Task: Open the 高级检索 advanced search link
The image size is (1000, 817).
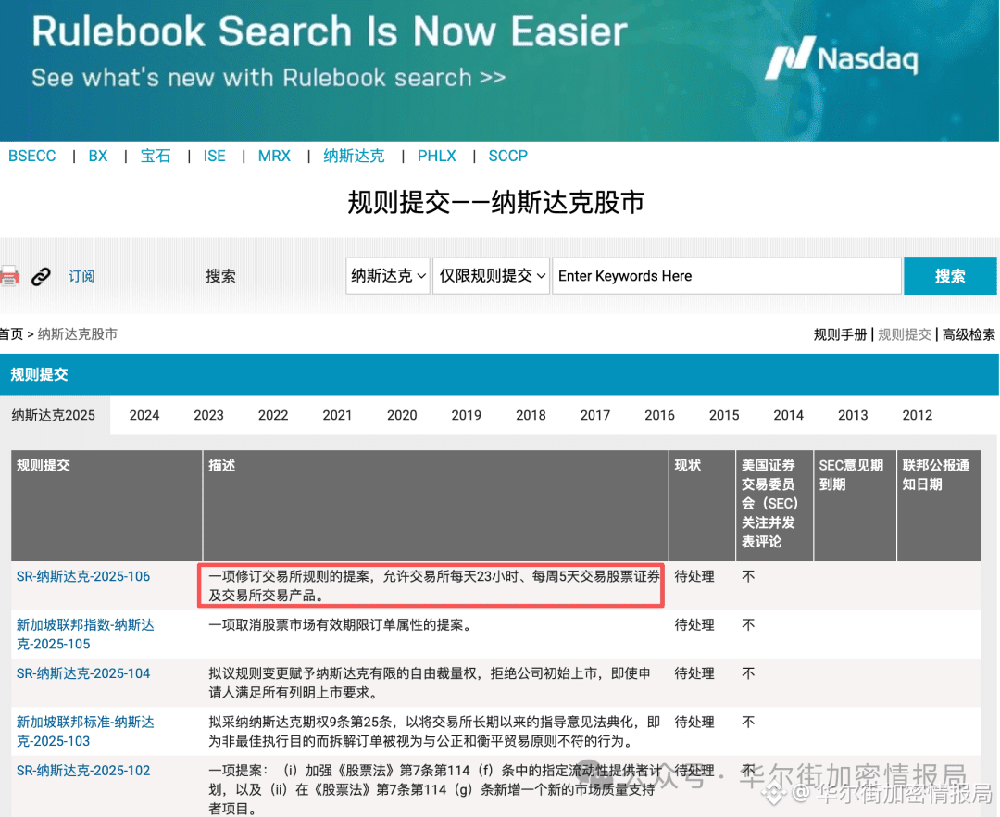Action: pos(969,334)
